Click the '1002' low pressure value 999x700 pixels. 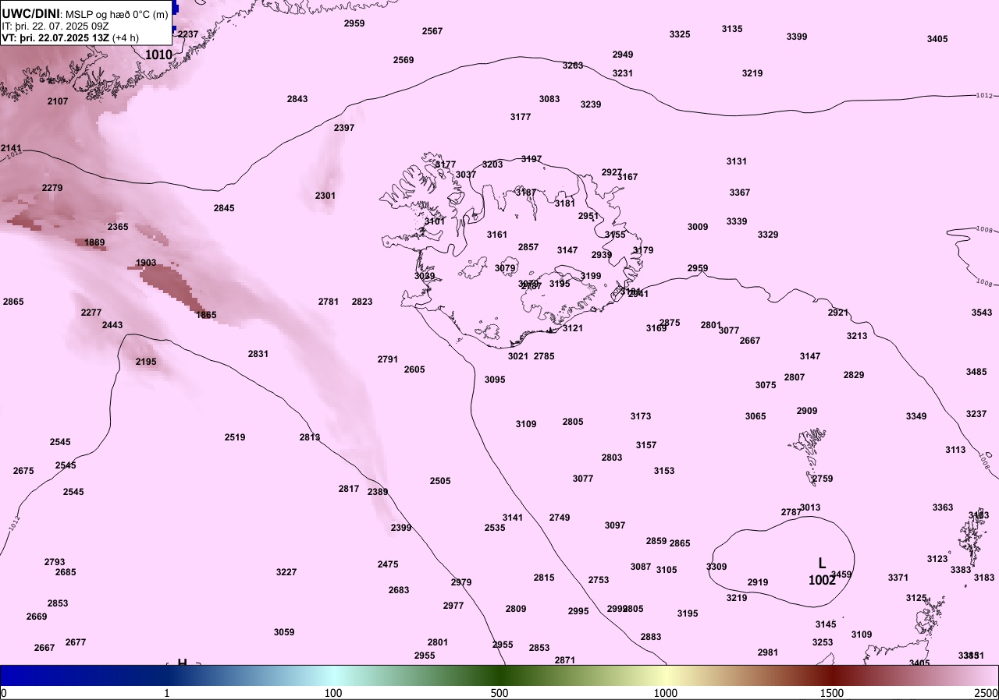pyautogui.click(x=822, y=580)
